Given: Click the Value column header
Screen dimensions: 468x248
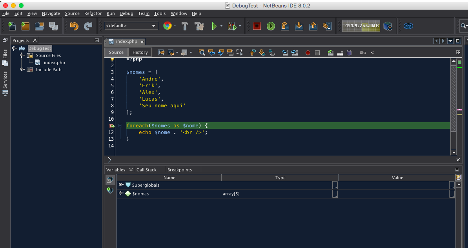Looking at the screenshot, I should (397, 178).
